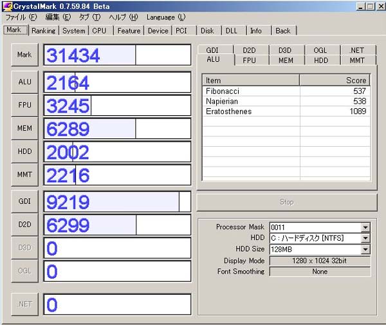
Task: Click the FPU score value 3245
Action: click(x=68, y=106)
